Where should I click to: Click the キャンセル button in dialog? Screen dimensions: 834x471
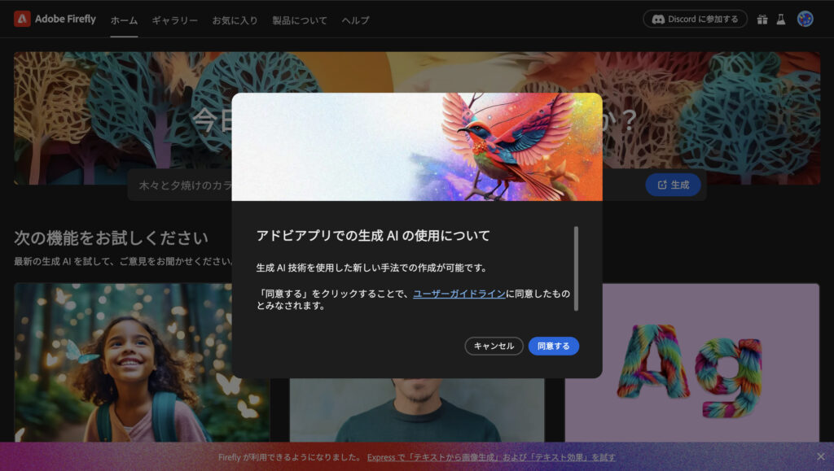(494, 347)
